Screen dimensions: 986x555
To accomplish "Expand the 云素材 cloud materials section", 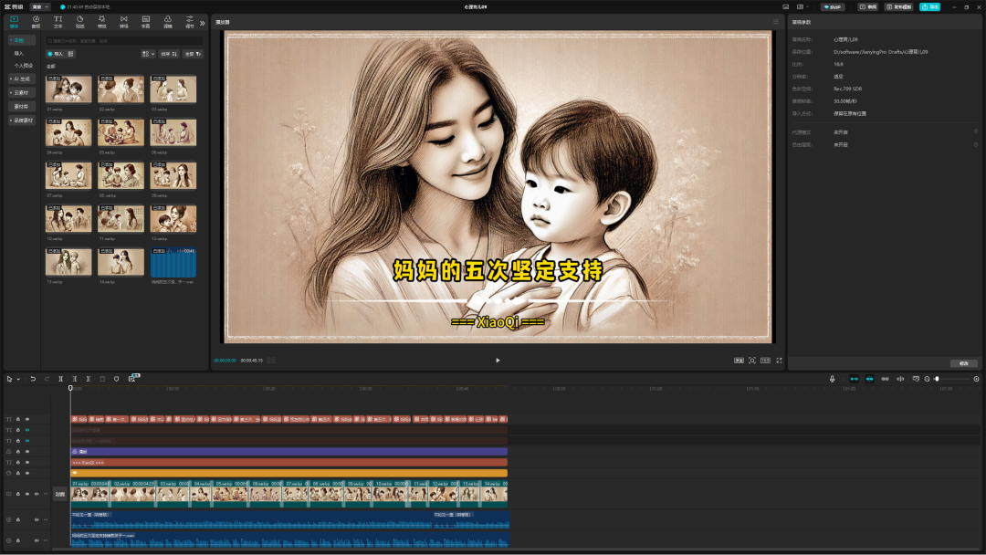I will coord(21,93).
